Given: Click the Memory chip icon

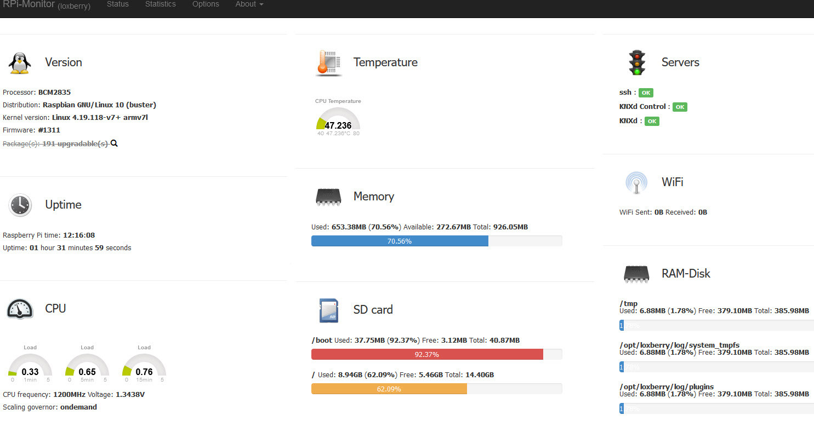Looking at the screenshot, I should pyautogui.click(x=328, y=197).
